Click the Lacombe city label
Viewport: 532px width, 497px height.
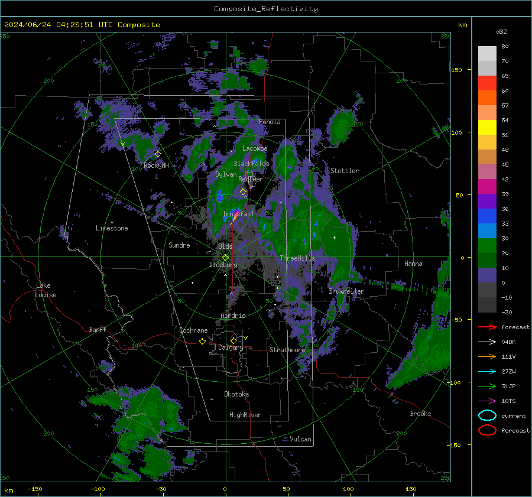tap(255, 148)
